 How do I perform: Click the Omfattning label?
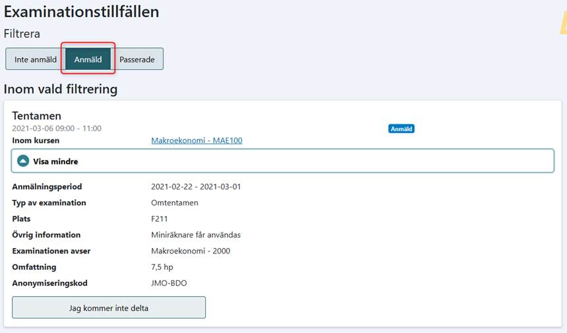click(34, 267)
